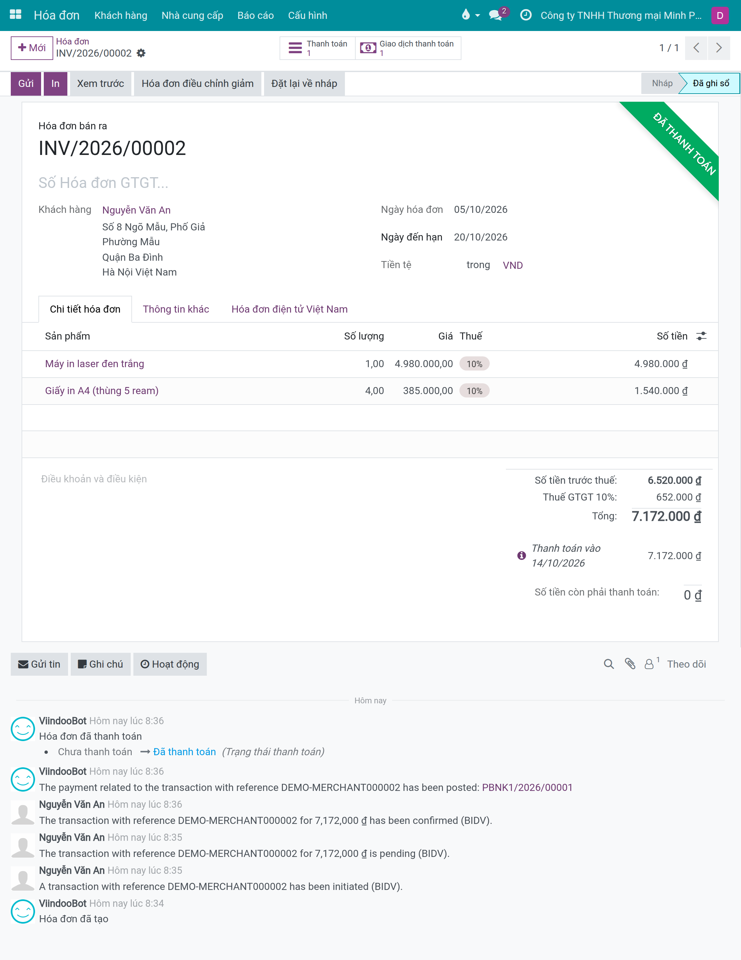Open the clock activities icon

click(526, 15)
